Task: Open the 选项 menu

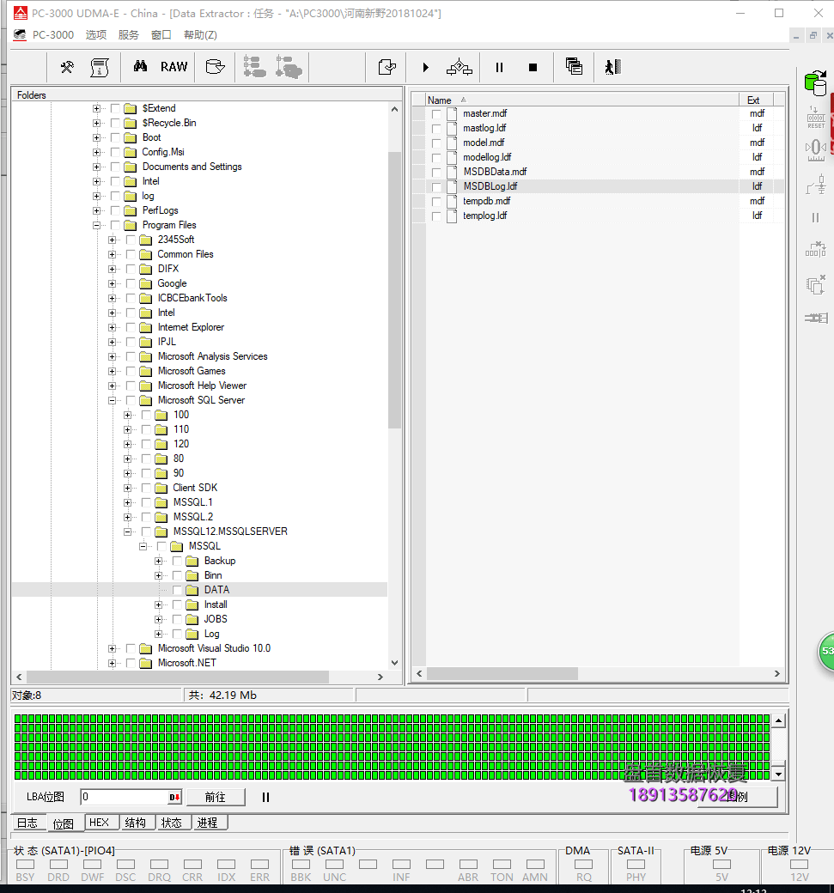Action: click(96, 34)
